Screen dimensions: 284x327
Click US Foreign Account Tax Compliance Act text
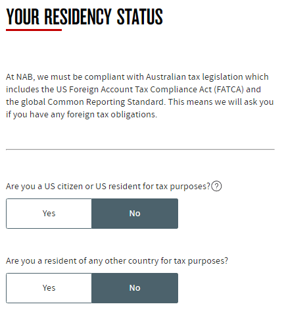click(134, 90)
